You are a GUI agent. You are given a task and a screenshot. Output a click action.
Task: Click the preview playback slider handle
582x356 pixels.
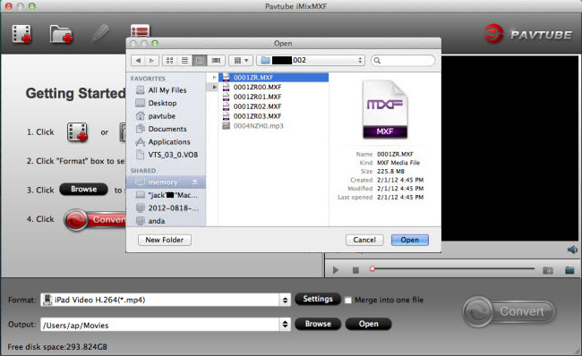pos(372,269)
